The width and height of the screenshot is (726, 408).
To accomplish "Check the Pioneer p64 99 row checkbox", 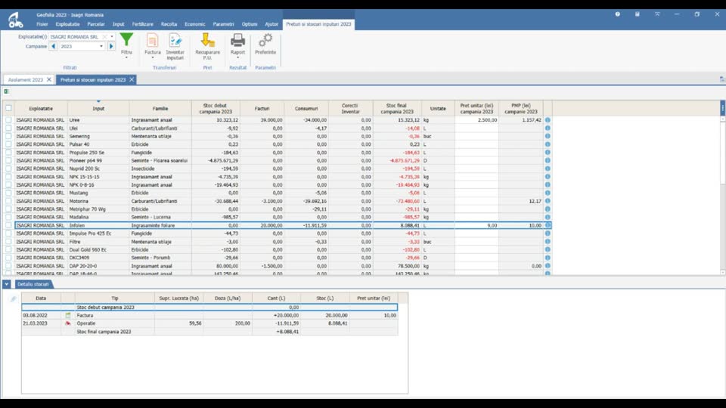I will point(8,160).
